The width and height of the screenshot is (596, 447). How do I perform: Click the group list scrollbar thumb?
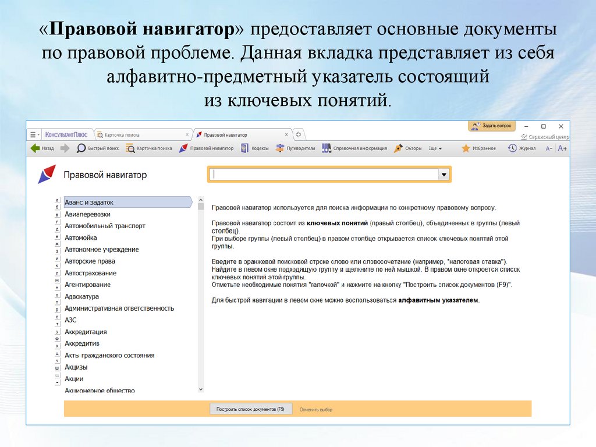click(201, 207)
